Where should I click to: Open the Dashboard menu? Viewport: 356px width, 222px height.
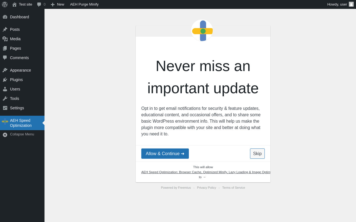point(22,17)
